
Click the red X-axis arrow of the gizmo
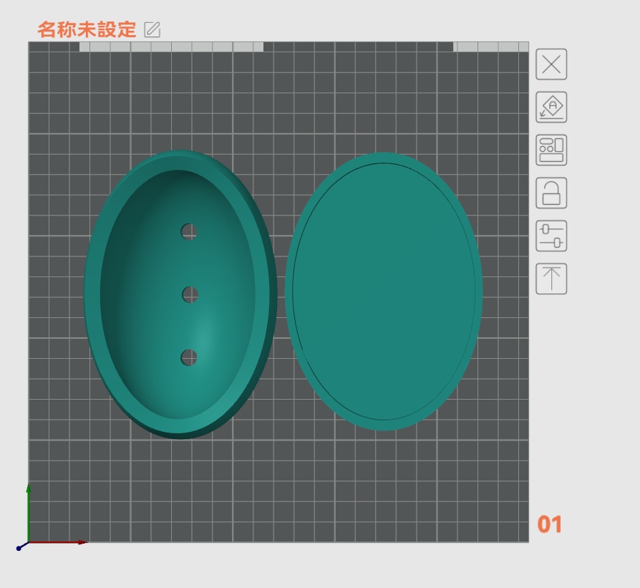pos(72,542)
